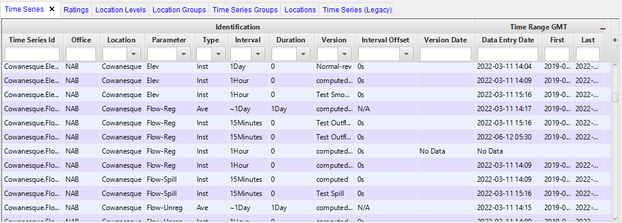Click the Flow-Unreg cell in the Ave row
The width and height of the screenshot is (622, 223).
[169, 208]
